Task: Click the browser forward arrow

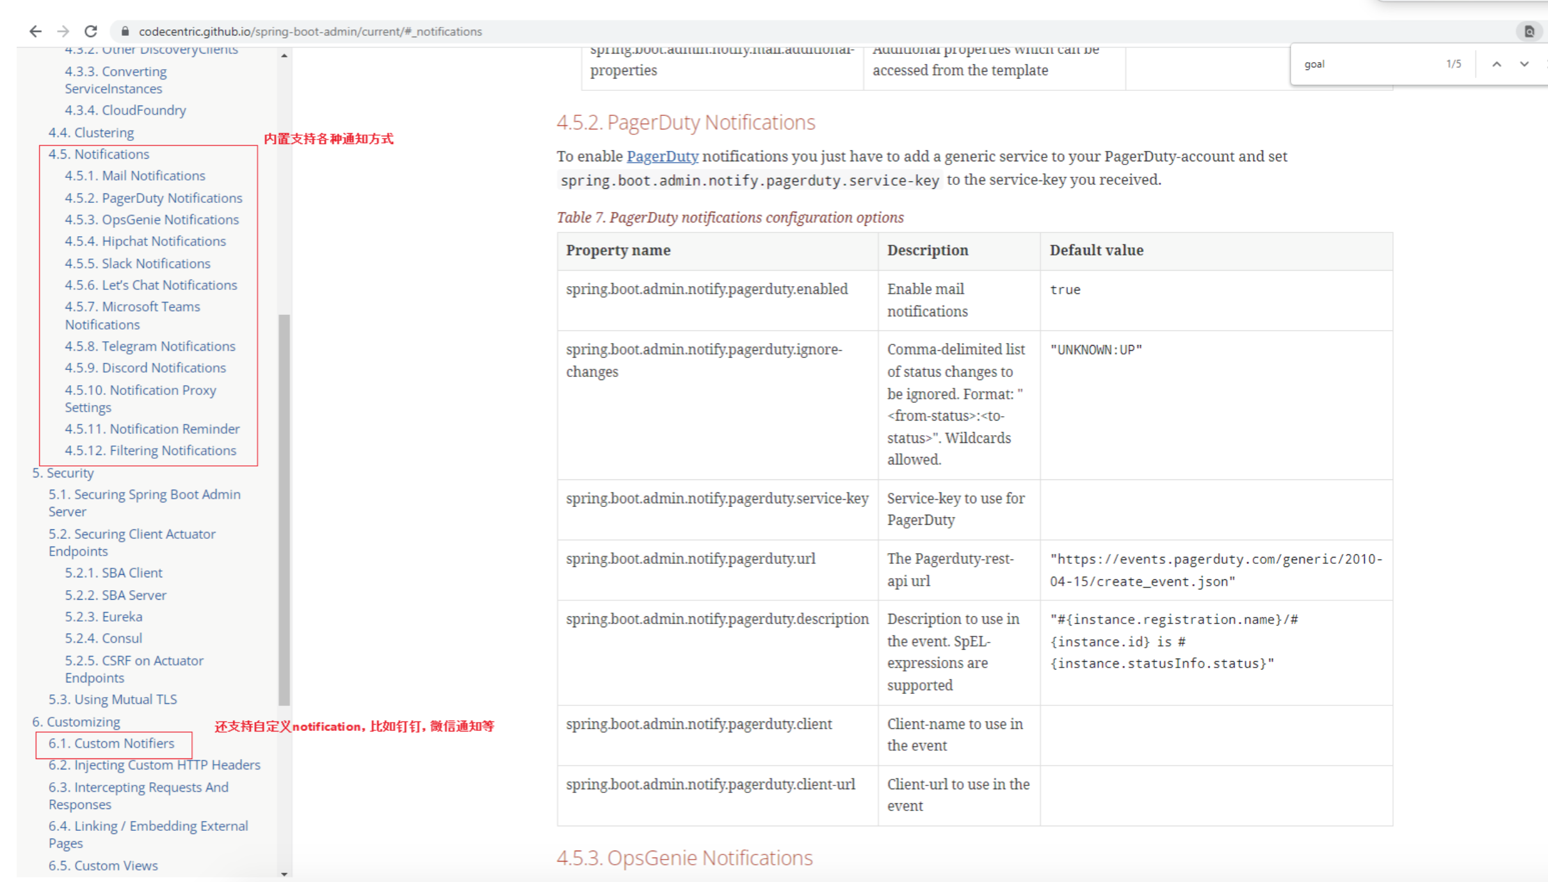Action: 63,31
